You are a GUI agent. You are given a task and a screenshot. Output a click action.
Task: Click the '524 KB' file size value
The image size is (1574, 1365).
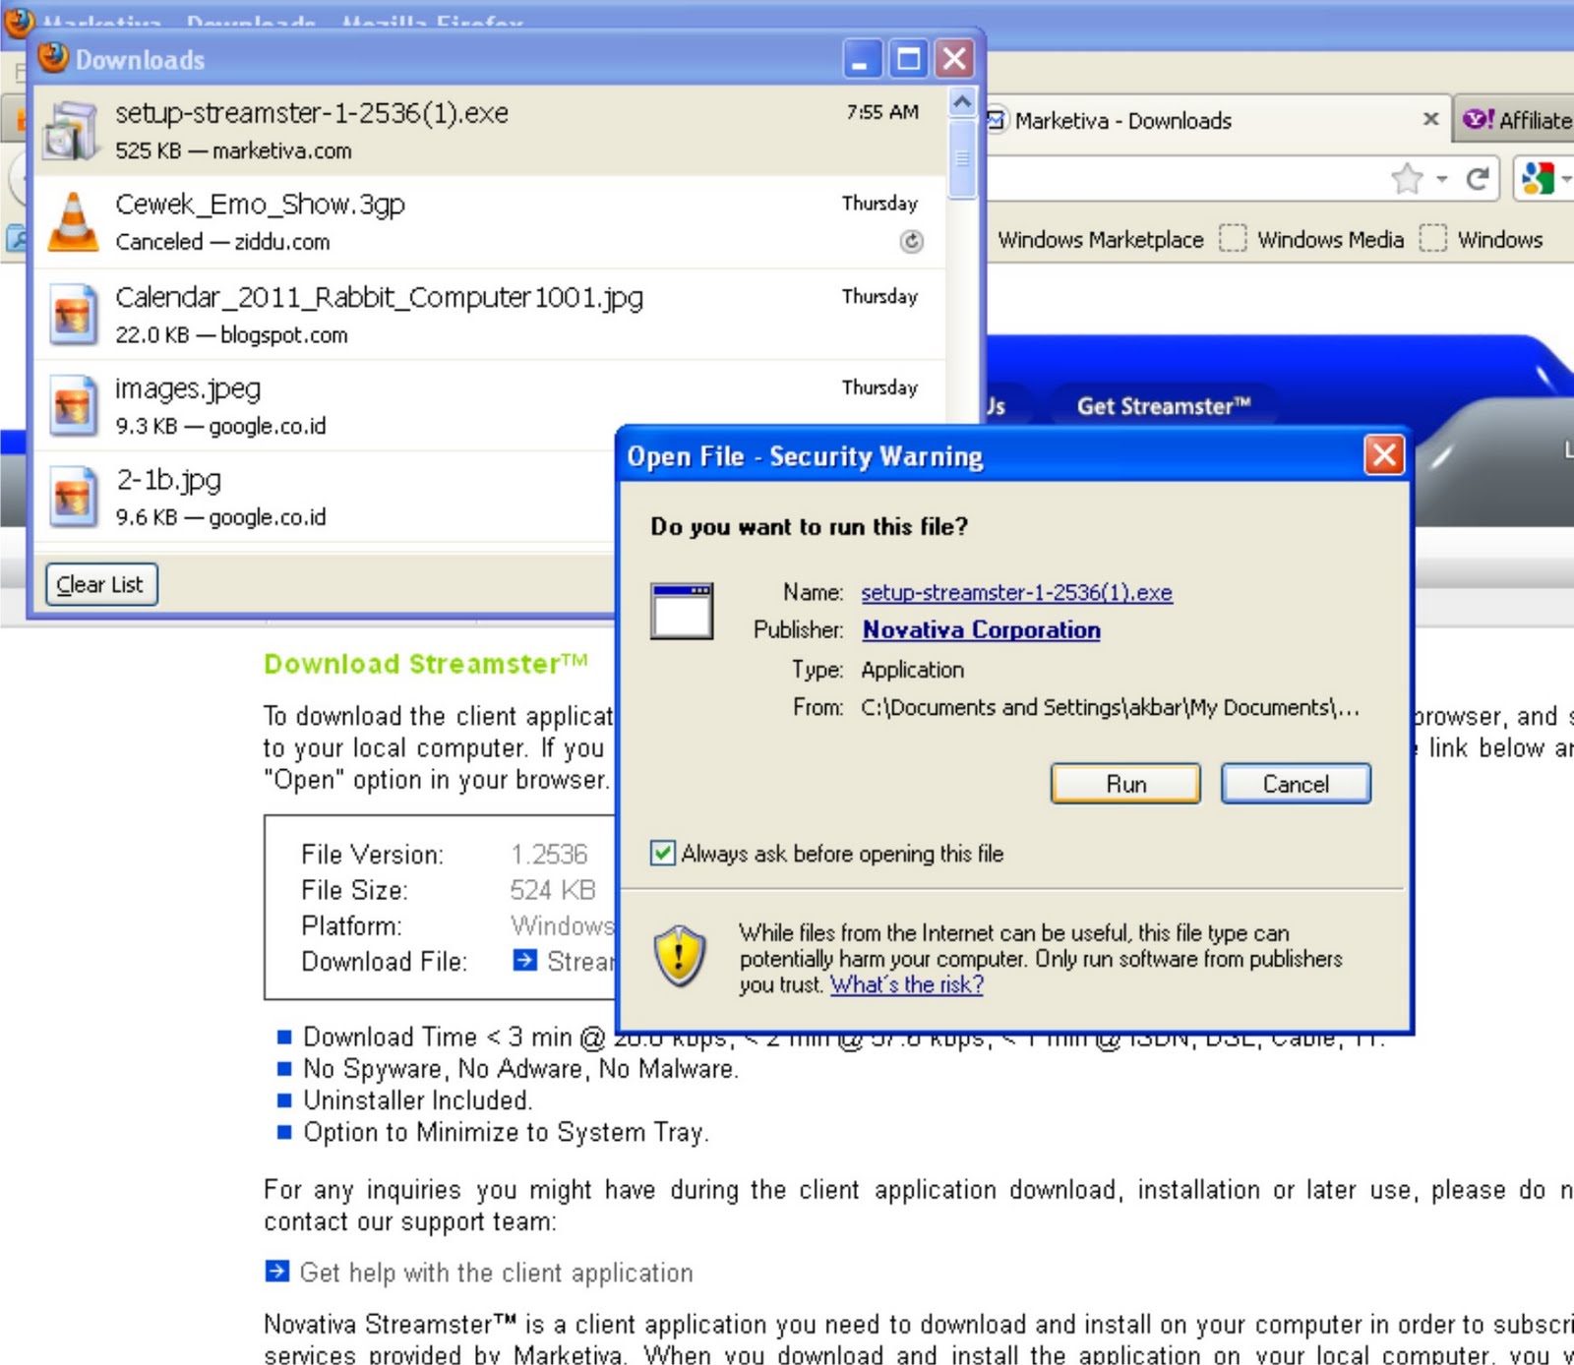pos(553,890)
